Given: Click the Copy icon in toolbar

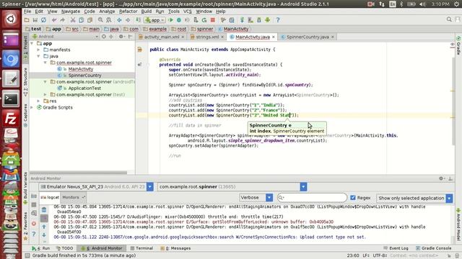Looking at the screenshot, I should (x=82, y=20).
